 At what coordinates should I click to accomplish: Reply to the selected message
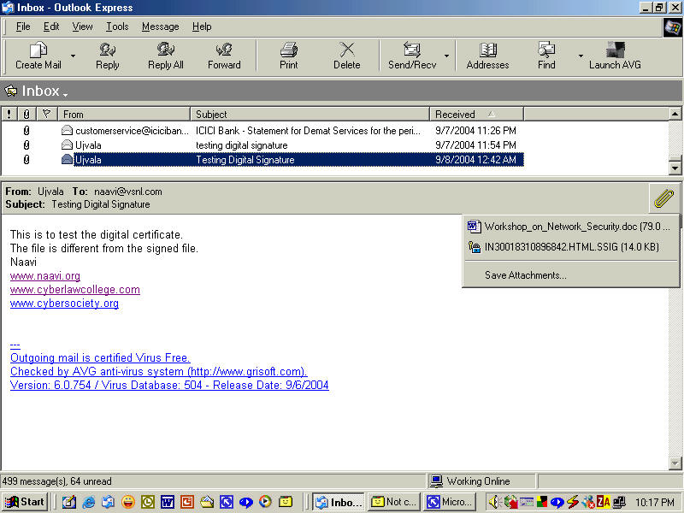(108, 56)
